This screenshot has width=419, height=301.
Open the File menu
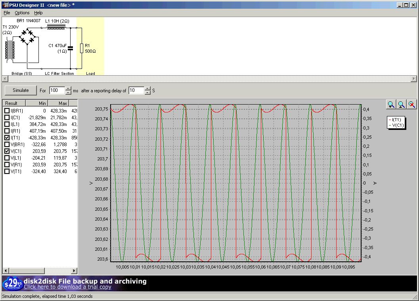click(7, 13)
